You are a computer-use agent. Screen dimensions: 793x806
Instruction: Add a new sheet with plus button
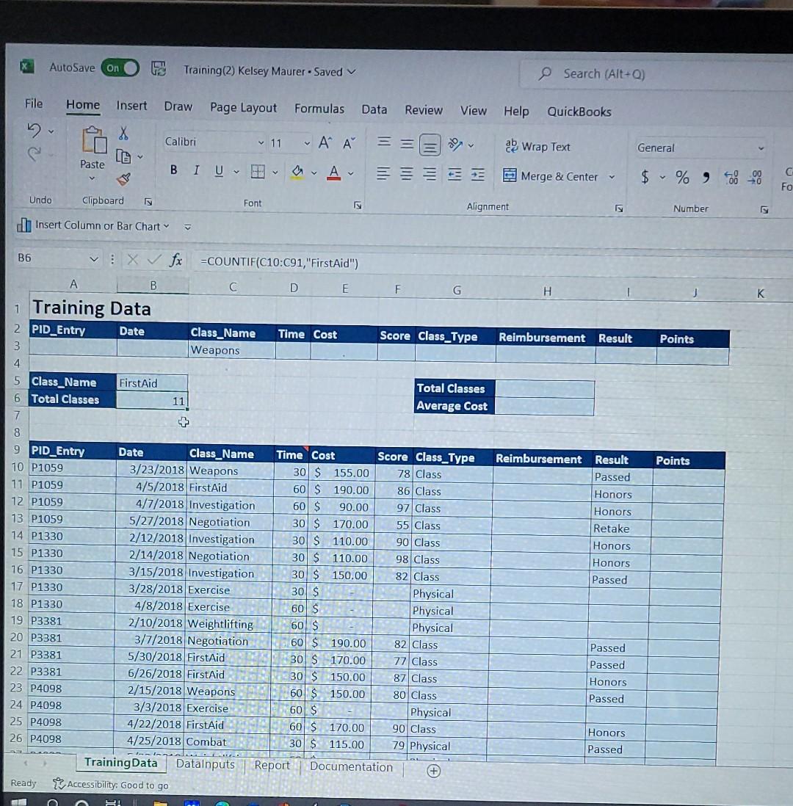tap(433, 771)
